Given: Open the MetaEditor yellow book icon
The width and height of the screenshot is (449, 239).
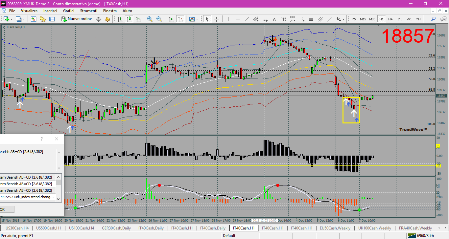Looking at the screenshot, I should pos(107,19).
